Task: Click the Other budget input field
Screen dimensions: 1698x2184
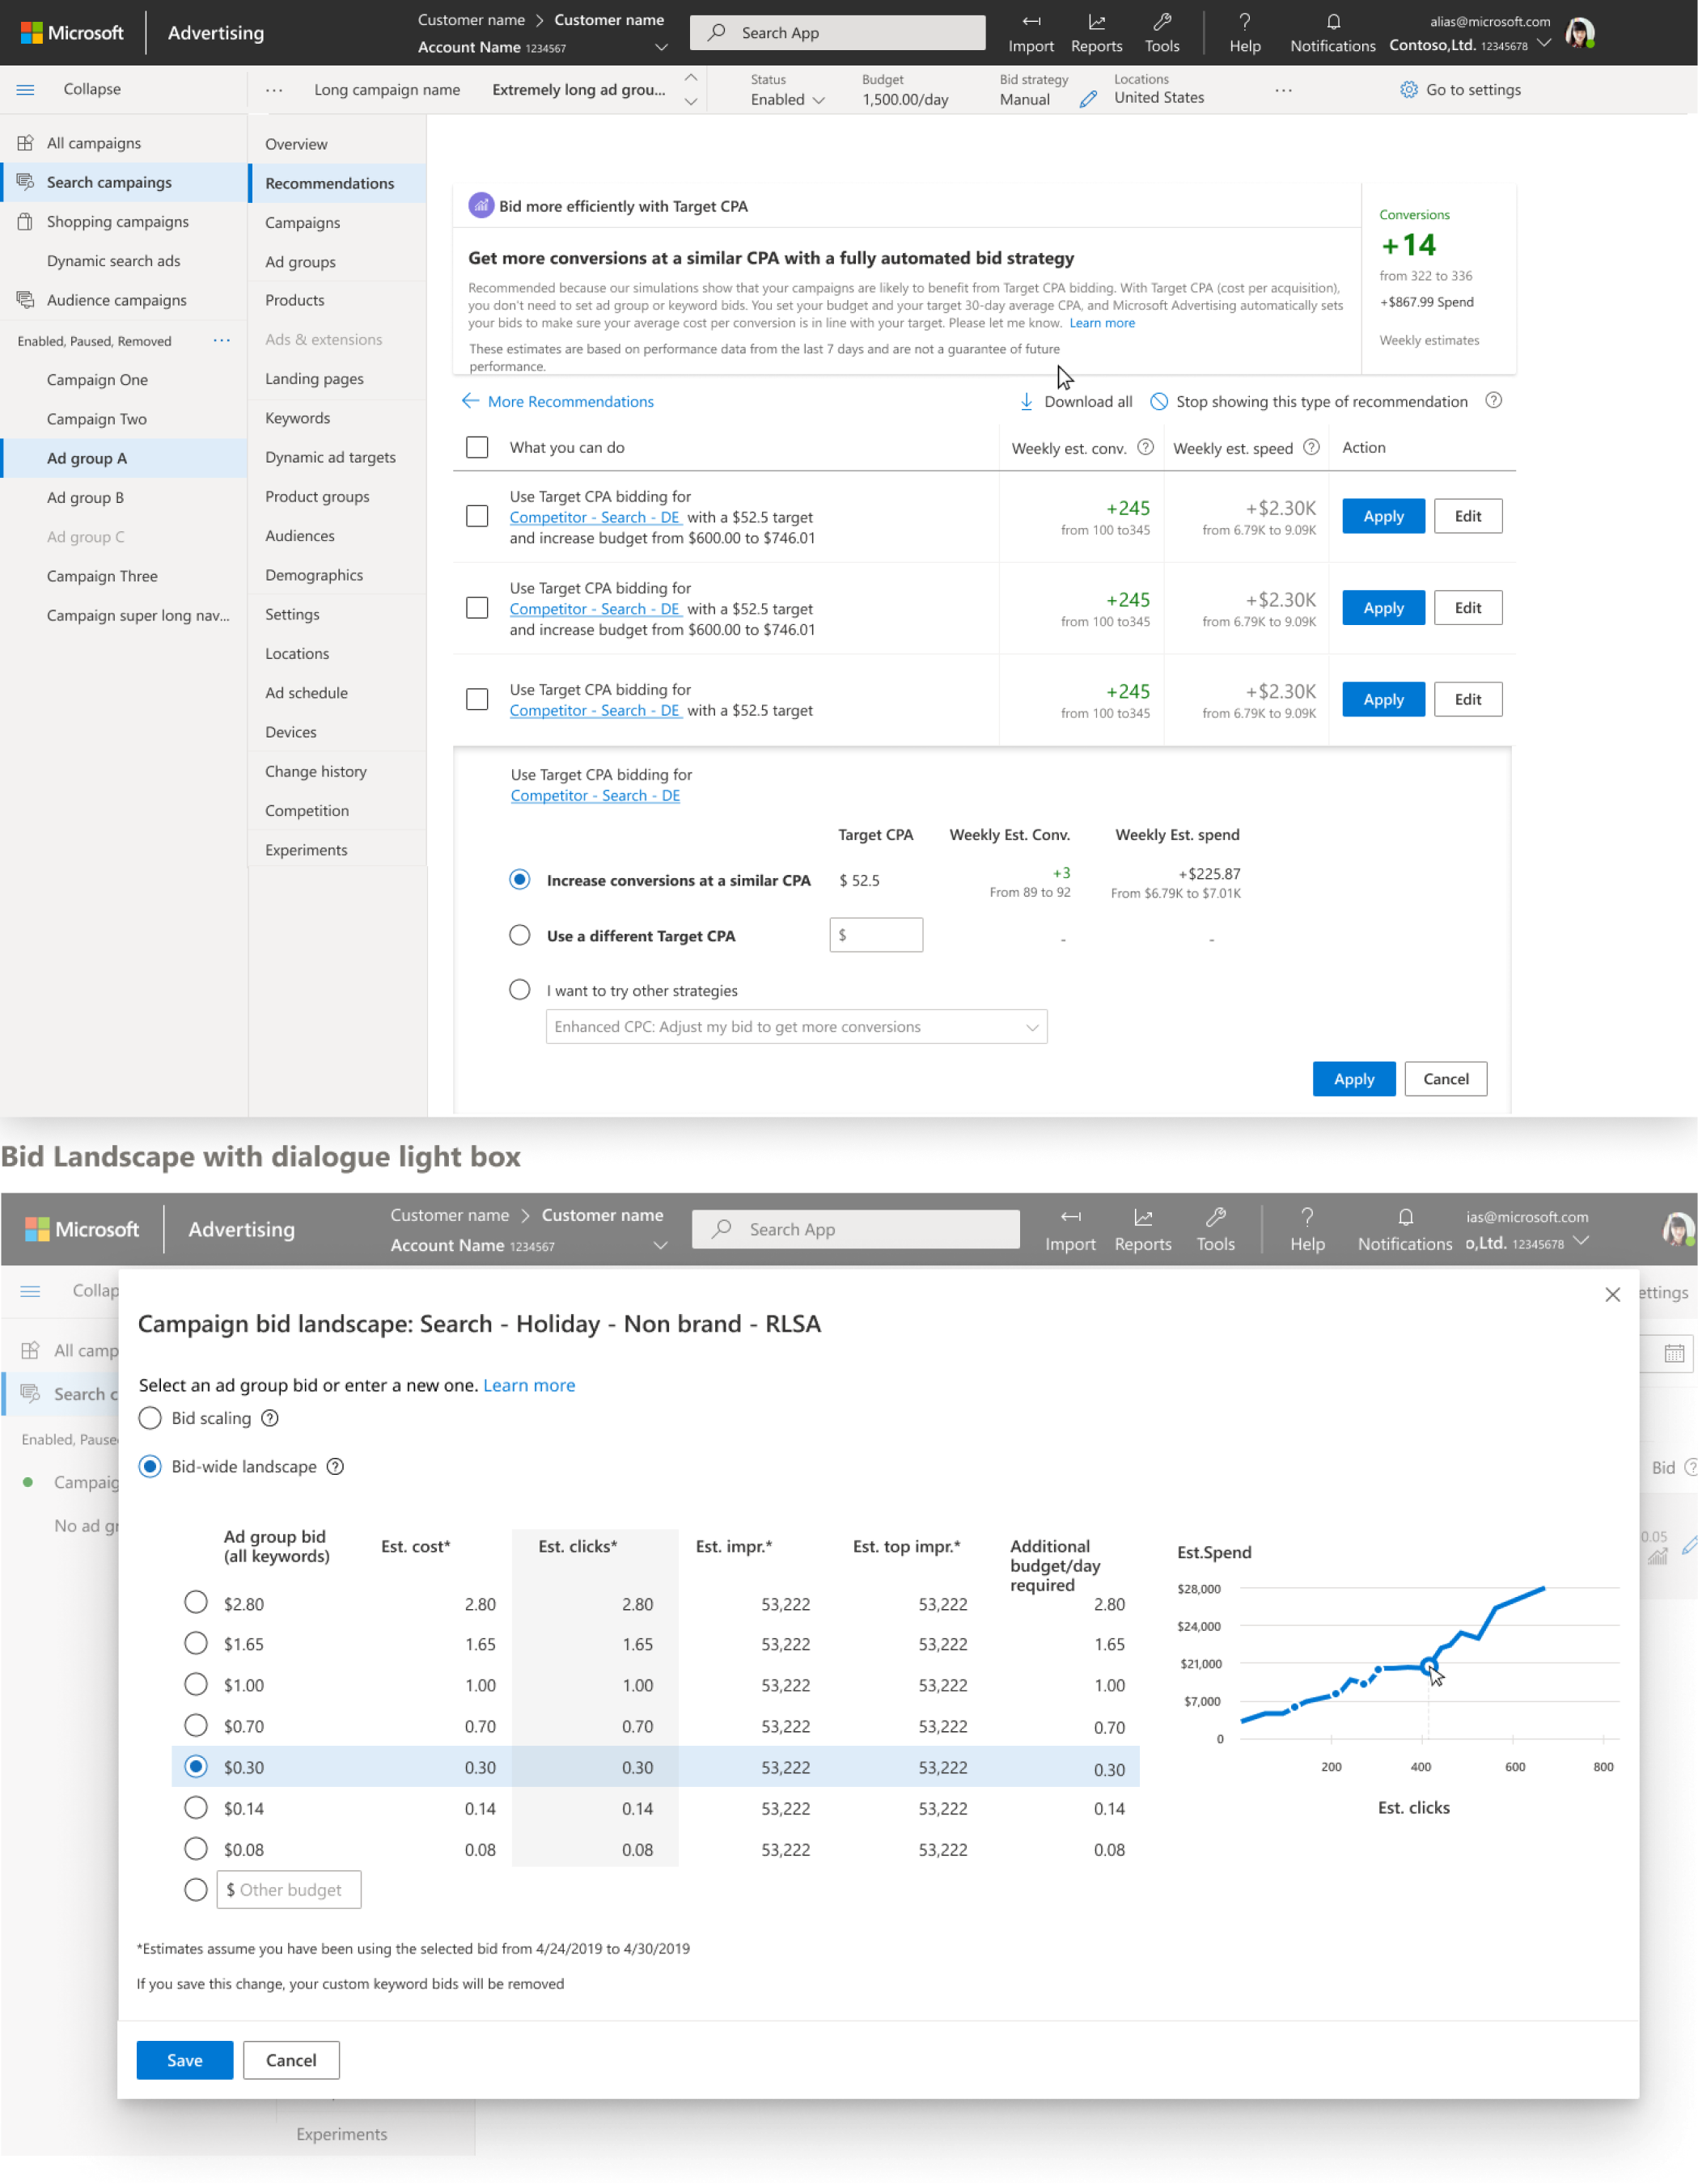Action: point(289,1890)
